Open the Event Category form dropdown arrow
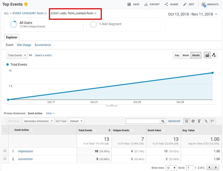Viewport: 223px width, 171px height. tap(46, 14)
